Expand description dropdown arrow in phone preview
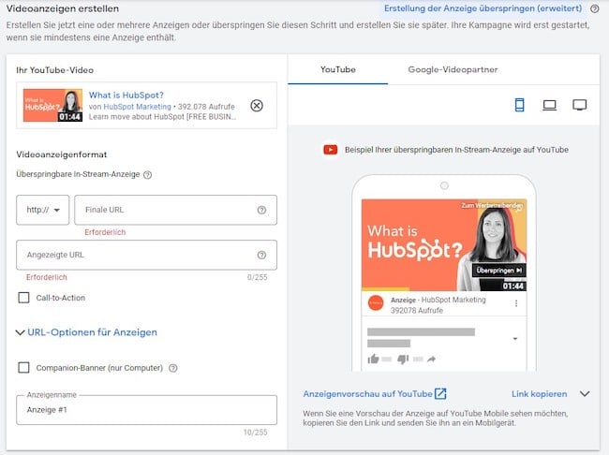Viewport: 609px width, 455px height. click(515, 339)
